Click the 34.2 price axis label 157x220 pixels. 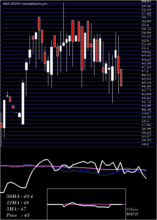click(x=145, y=144)
